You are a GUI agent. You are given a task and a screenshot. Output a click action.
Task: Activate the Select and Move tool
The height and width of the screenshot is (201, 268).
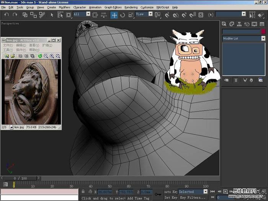(114, 15)
